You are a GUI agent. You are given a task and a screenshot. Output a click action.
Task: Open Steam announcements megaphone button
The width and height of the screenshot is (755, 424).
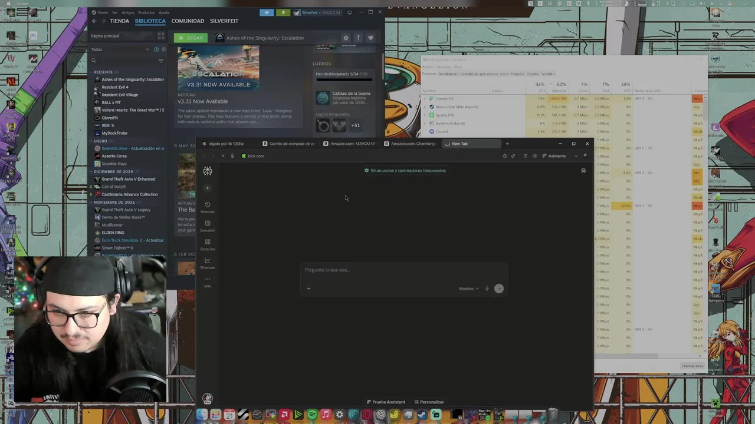[267, 12]
